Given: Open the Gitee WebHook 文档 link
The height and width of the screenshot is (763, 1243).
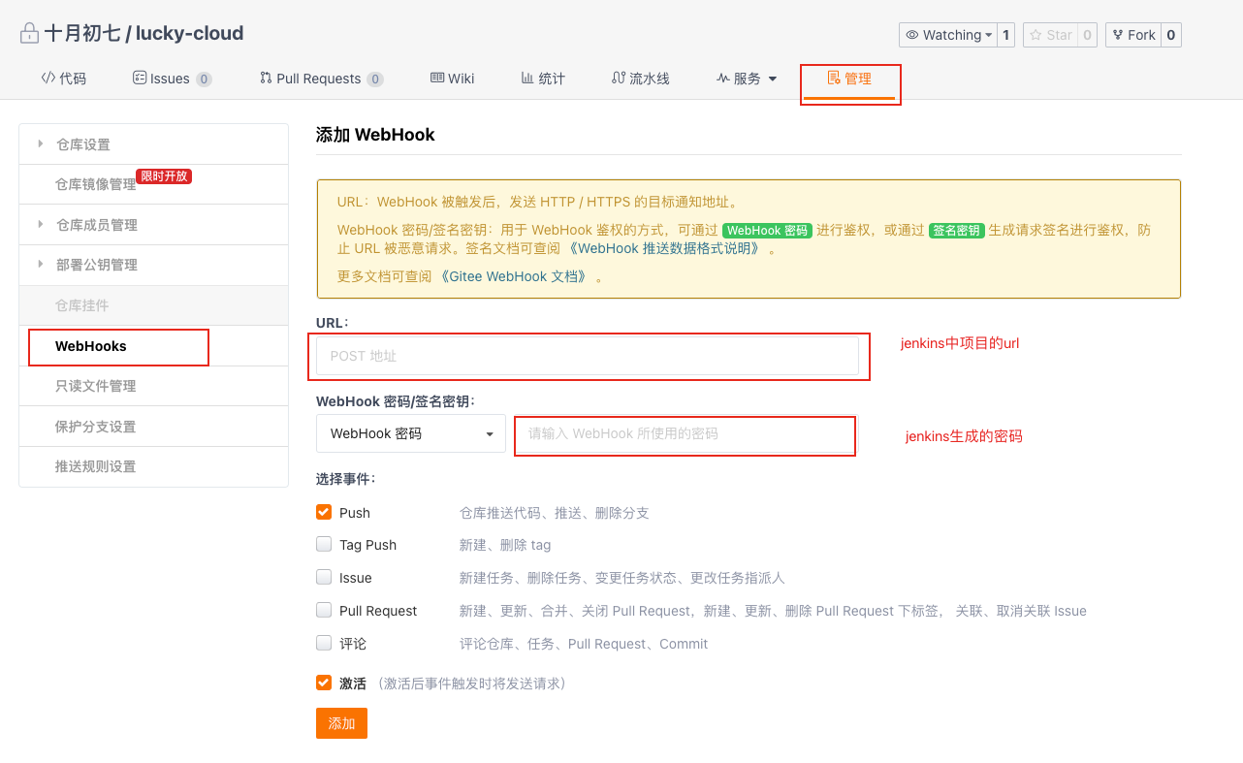Looking at the screenshot, I should [514, 276].
